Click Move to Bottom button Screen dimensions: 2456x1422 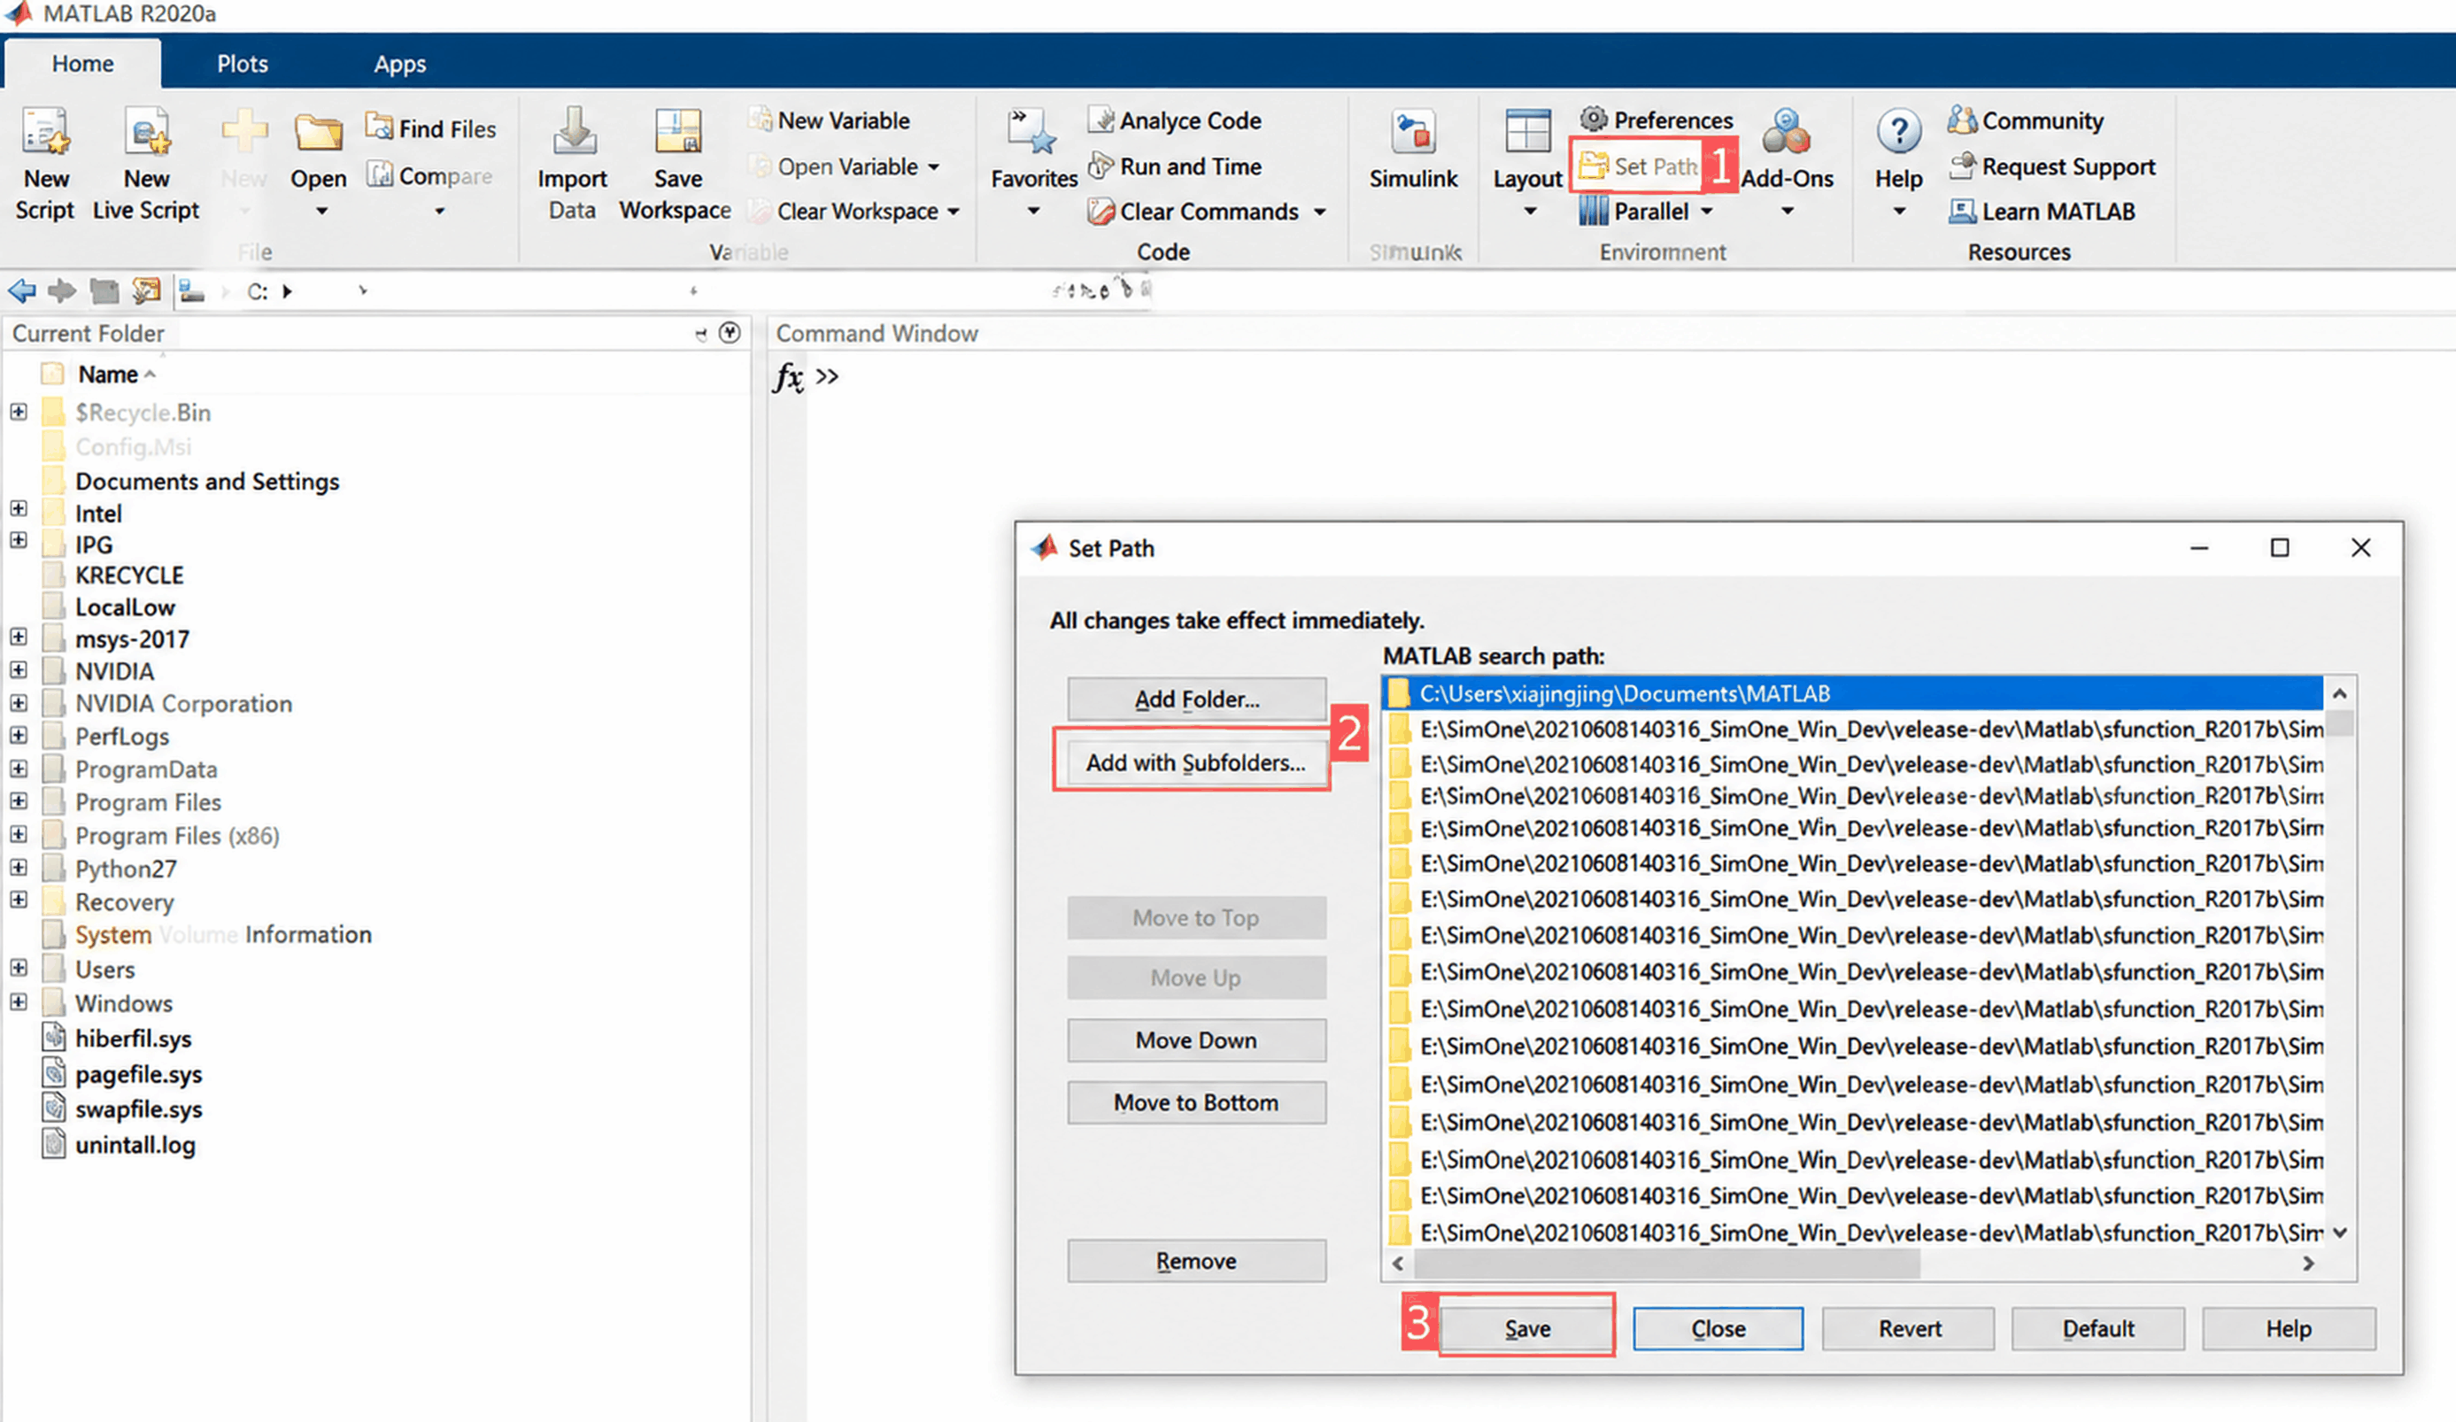(1197, 1102)
